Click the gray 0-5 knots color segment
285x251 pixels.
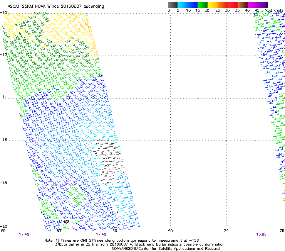point(173,5)
